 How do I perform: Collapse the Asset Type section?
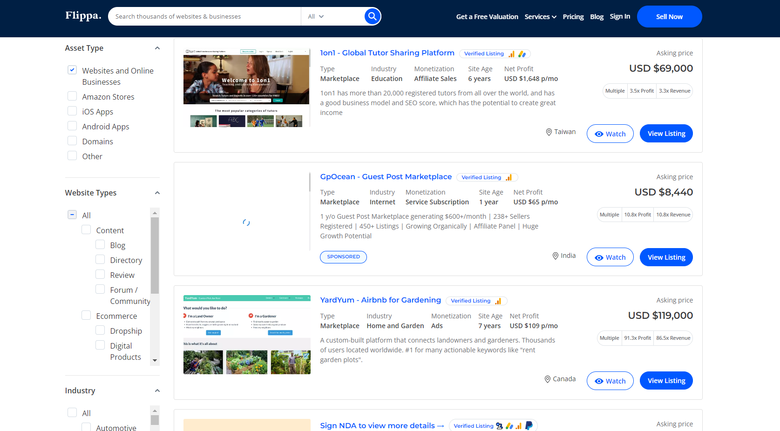click(x=157, y=48)
